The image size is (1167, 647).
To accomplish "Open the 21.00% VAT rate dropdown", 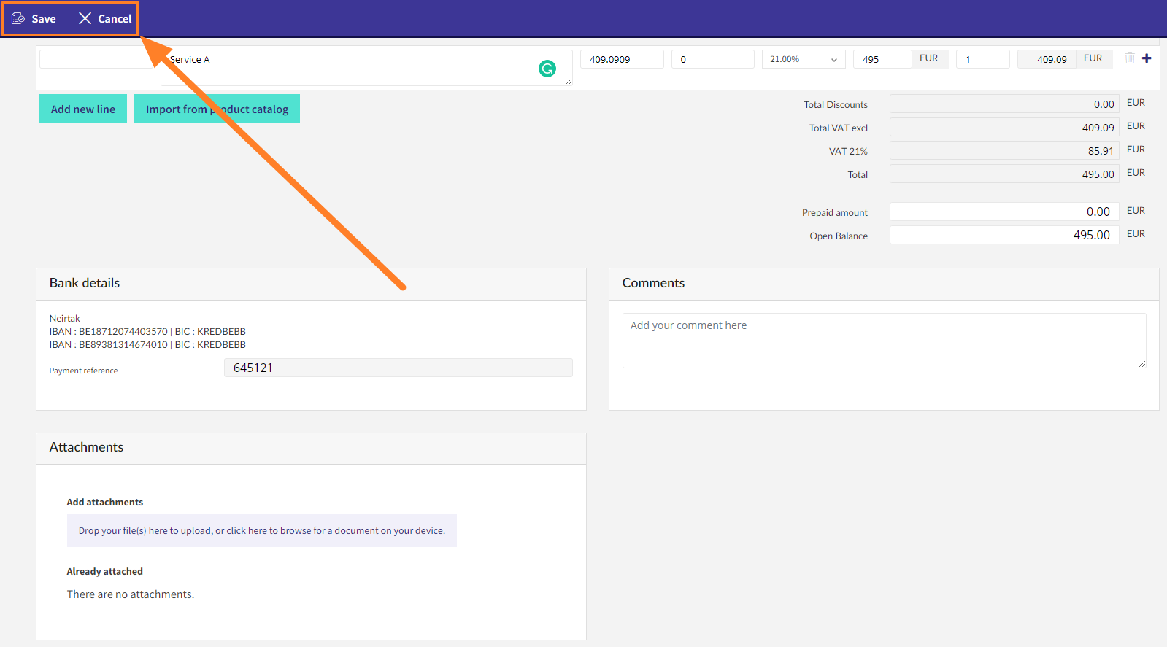I will point(804,59).
